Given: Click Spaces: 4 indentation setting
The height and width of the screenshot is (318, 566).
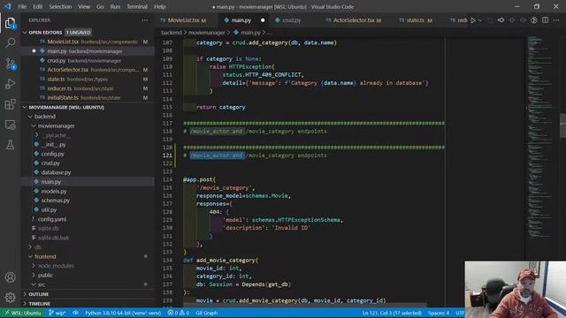Looking at the screenshot, I should (439, 313).
